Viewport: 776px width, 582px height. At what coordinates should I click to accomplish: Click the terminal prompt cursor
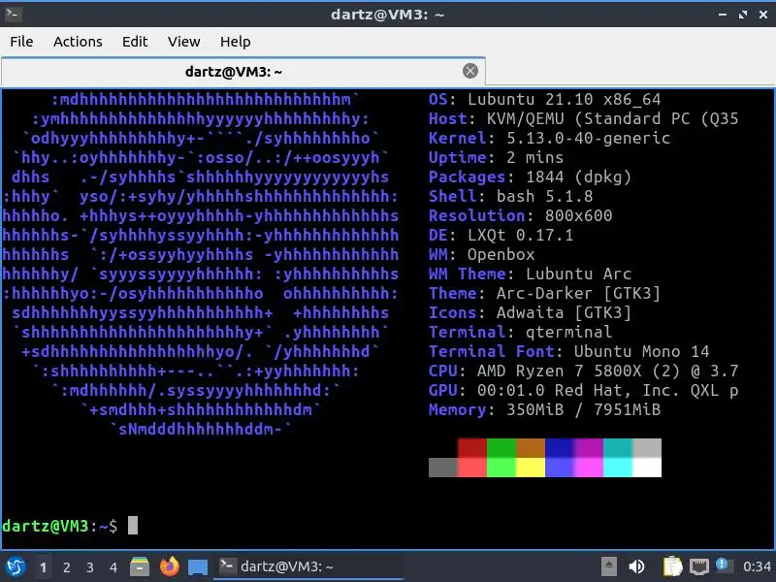(x=133, y=525)
